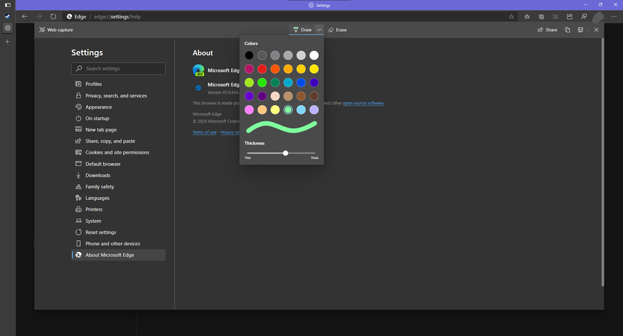Open the Favorites list icon
This screenshot has height=336, width=623.
[x=527, y=17]
